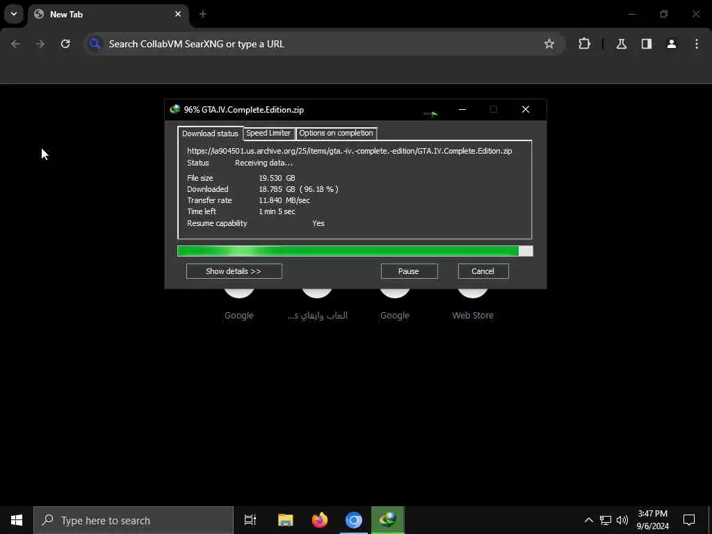Click the transfer rate 11.840 MB/sec
Viewport: 712px width, 534px height.
click(x=284, y=200)
